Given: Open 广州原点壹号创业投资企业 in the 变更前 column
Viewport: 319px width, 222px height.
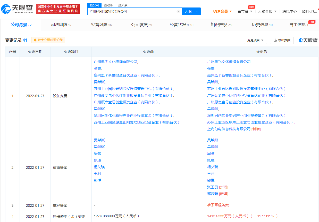Looking at the screenshot, I should pyautogui.click(x=126, y=102).
